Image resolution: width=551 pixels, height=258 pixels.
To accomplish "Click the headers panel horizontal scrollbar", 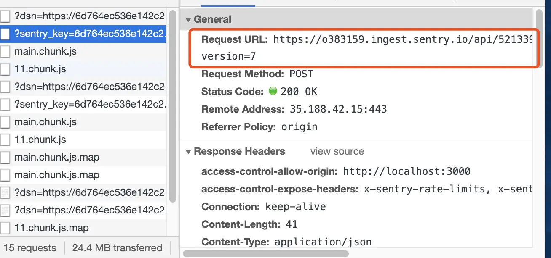I will point(265,254).
